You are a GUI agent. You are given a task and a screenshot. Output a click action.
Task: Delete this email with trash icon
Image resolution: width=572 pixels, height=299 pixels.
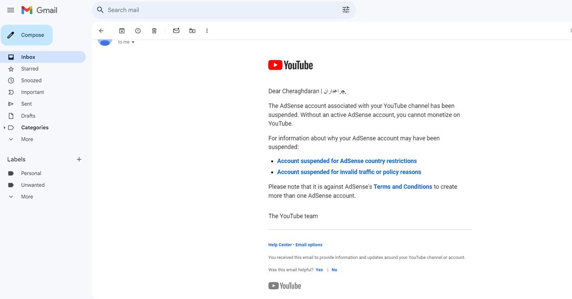click(x=154, y=31)
